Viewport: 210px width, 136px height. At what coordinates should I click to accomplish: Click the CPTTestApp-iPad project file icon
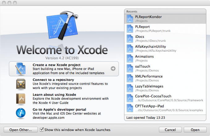[130, 108]
